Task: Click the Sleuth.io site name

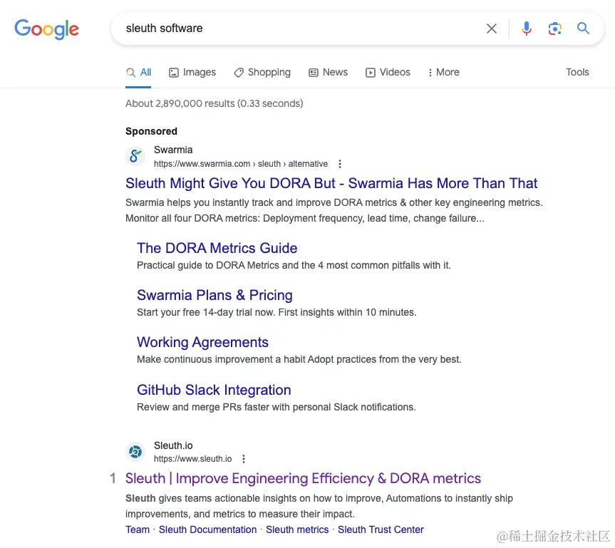Action: pyautogui.click(x=173, y=445)
